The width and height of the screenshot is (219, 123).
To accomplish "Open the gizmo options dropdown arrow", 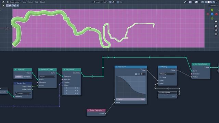I will [193, 2].
